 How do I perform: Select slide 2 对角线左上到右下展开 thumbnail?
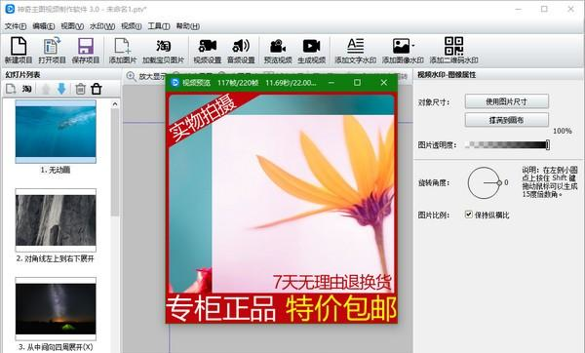point(56,220)
